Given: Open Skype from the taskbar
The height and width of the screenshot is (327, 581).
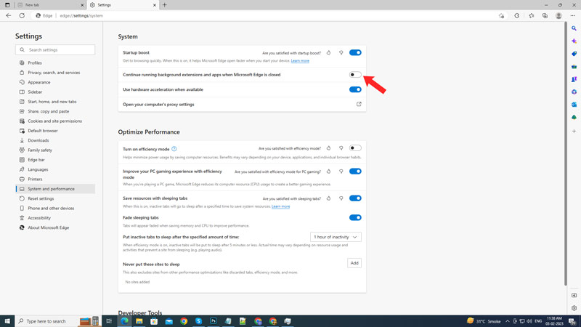Looking at the screenshot, I should tap(198, 321).
